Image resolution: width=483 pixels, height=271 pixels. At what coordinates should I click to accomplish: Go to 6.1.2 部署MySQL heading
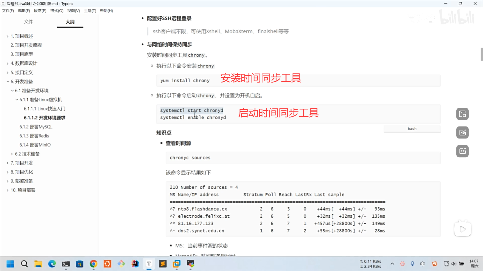[36, 127]
